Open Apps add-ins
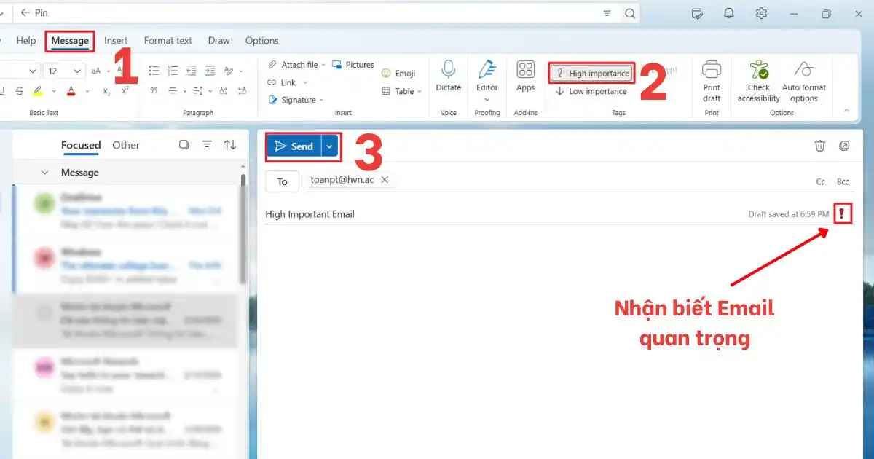 [x=526, y=76]
